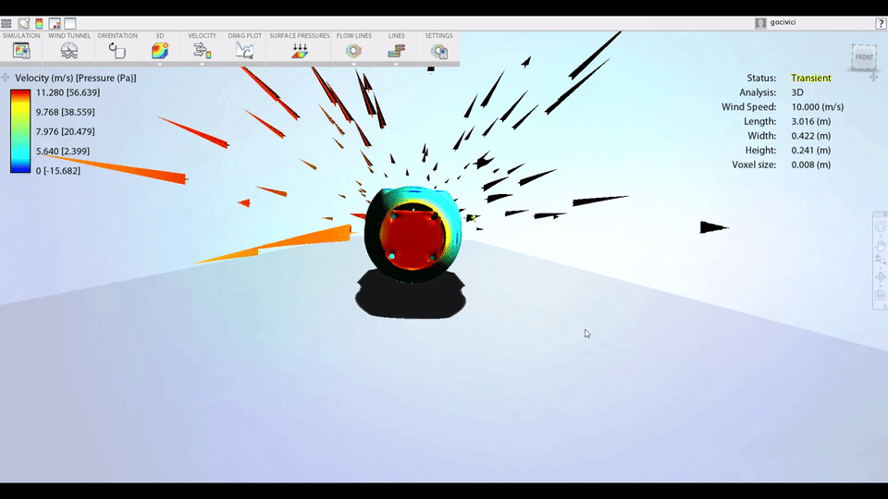
Task: Open the Simulation panel icon
Action: pos(21,51)
